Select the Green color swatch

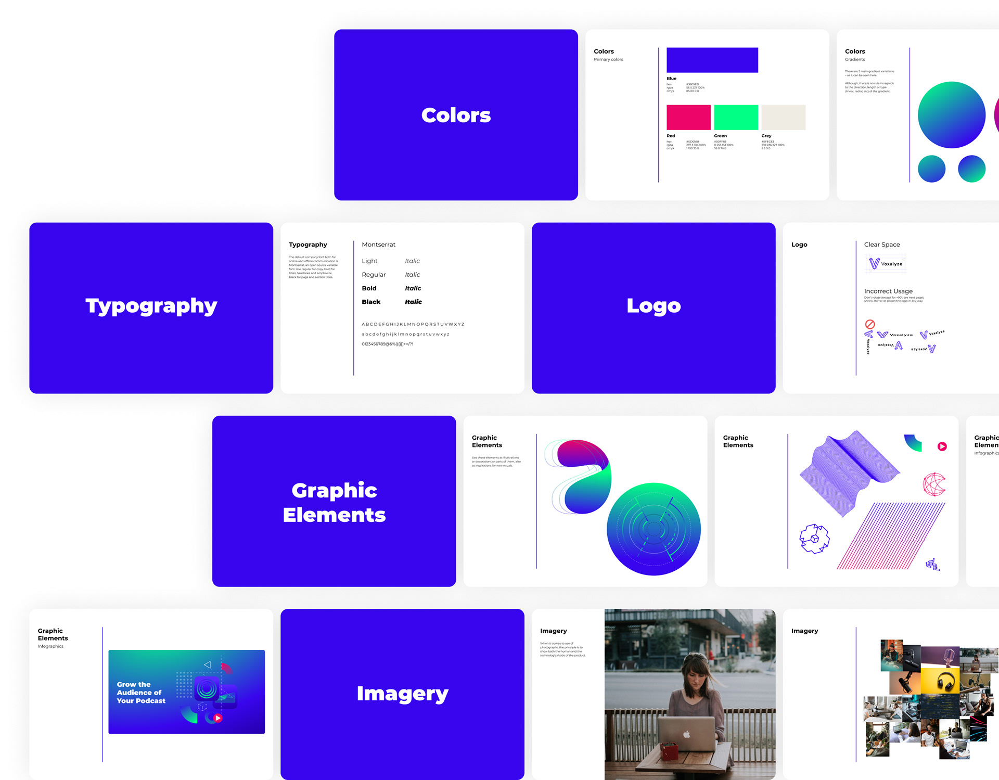coord(736,118)
